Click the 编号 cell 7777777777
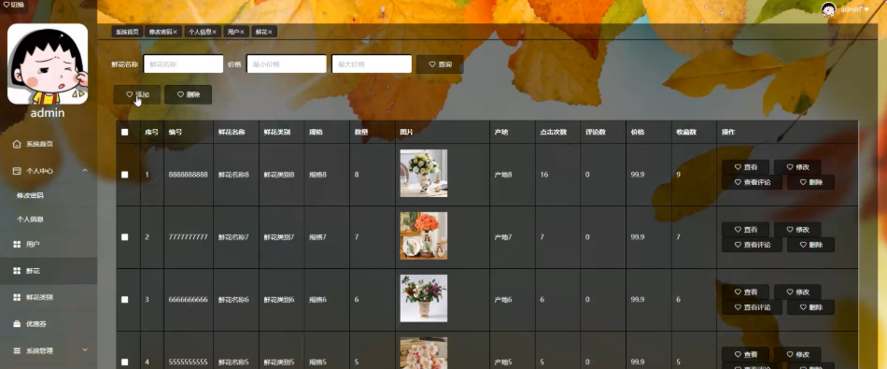887x369 pixels. [188, 237]
